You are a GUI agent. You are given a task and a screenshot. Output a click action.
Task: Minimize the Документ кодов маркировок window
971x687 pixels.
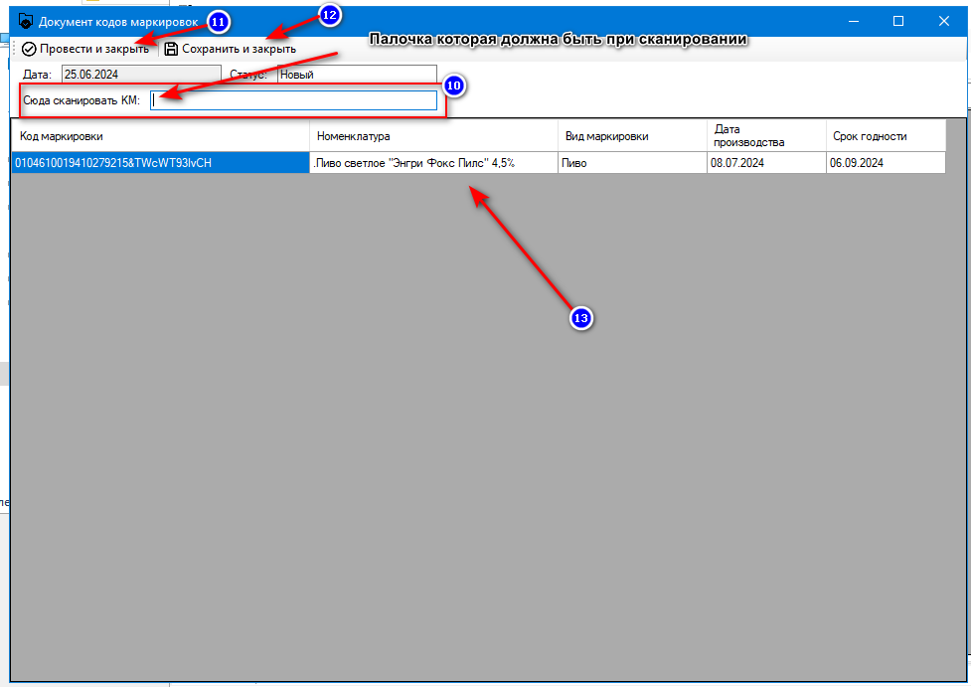click(852, 20)
